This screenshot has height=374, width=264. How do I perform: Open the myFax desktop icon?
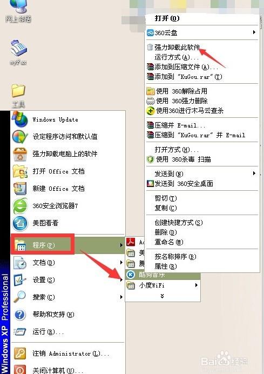[x=18, y=52]
